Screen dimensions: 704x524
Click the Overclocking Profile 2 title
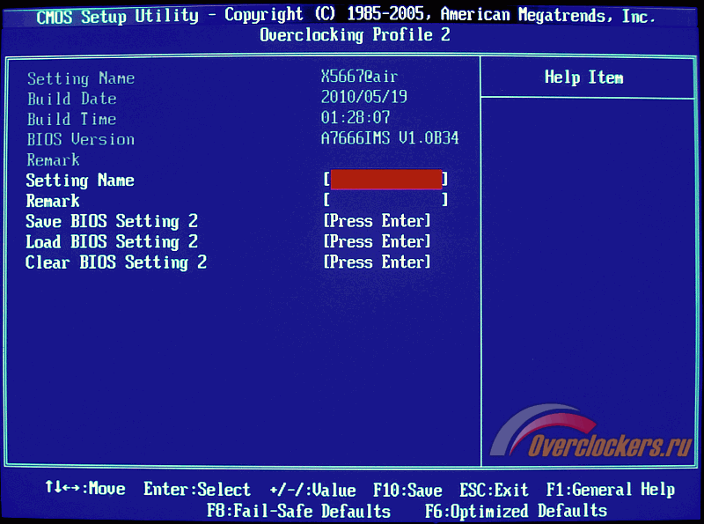pyautogui.click(x=356, y=34)
